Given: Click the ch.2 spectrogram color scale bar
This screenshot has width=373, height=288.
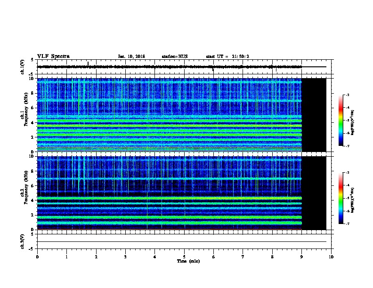Looking at the screenshot, I should click(x=341, y=198).
